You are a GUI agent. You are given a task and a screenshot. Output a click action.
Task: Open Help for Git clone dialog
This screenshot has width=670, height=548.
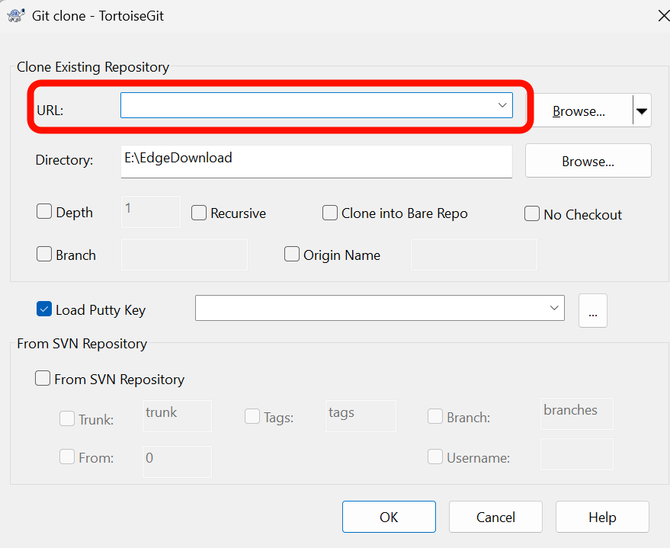602,517
